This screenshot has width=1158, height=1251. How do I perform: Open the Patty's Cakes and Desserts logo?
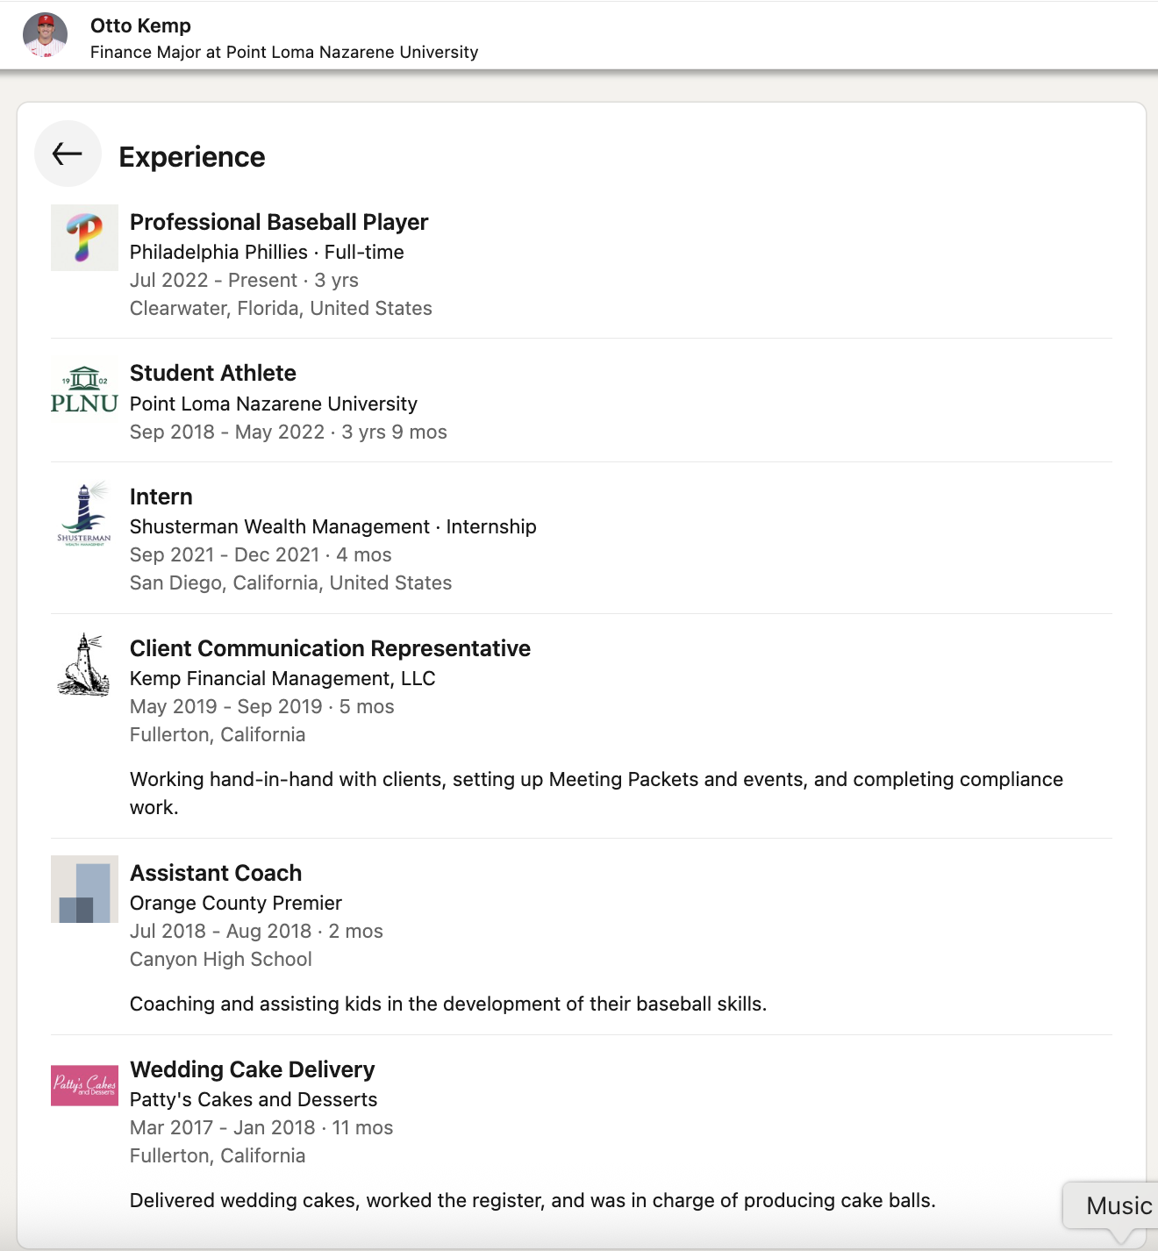[84, 1085]
